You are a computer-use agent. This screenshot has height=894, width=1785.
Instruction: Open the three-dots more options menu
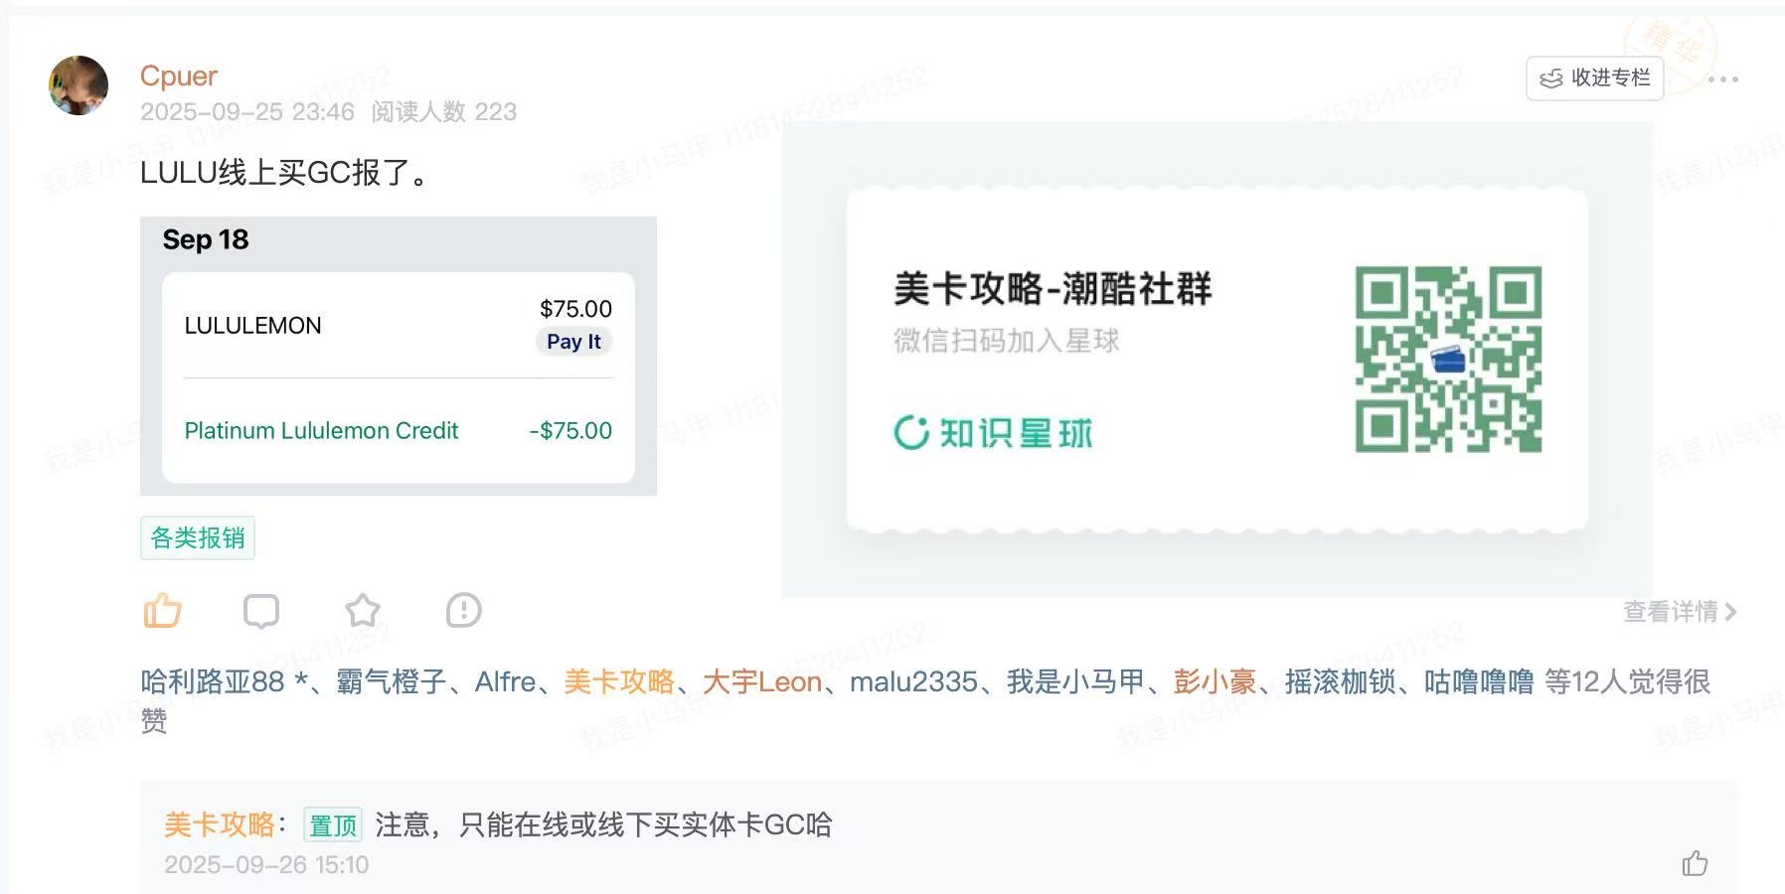pos(1723,79)
